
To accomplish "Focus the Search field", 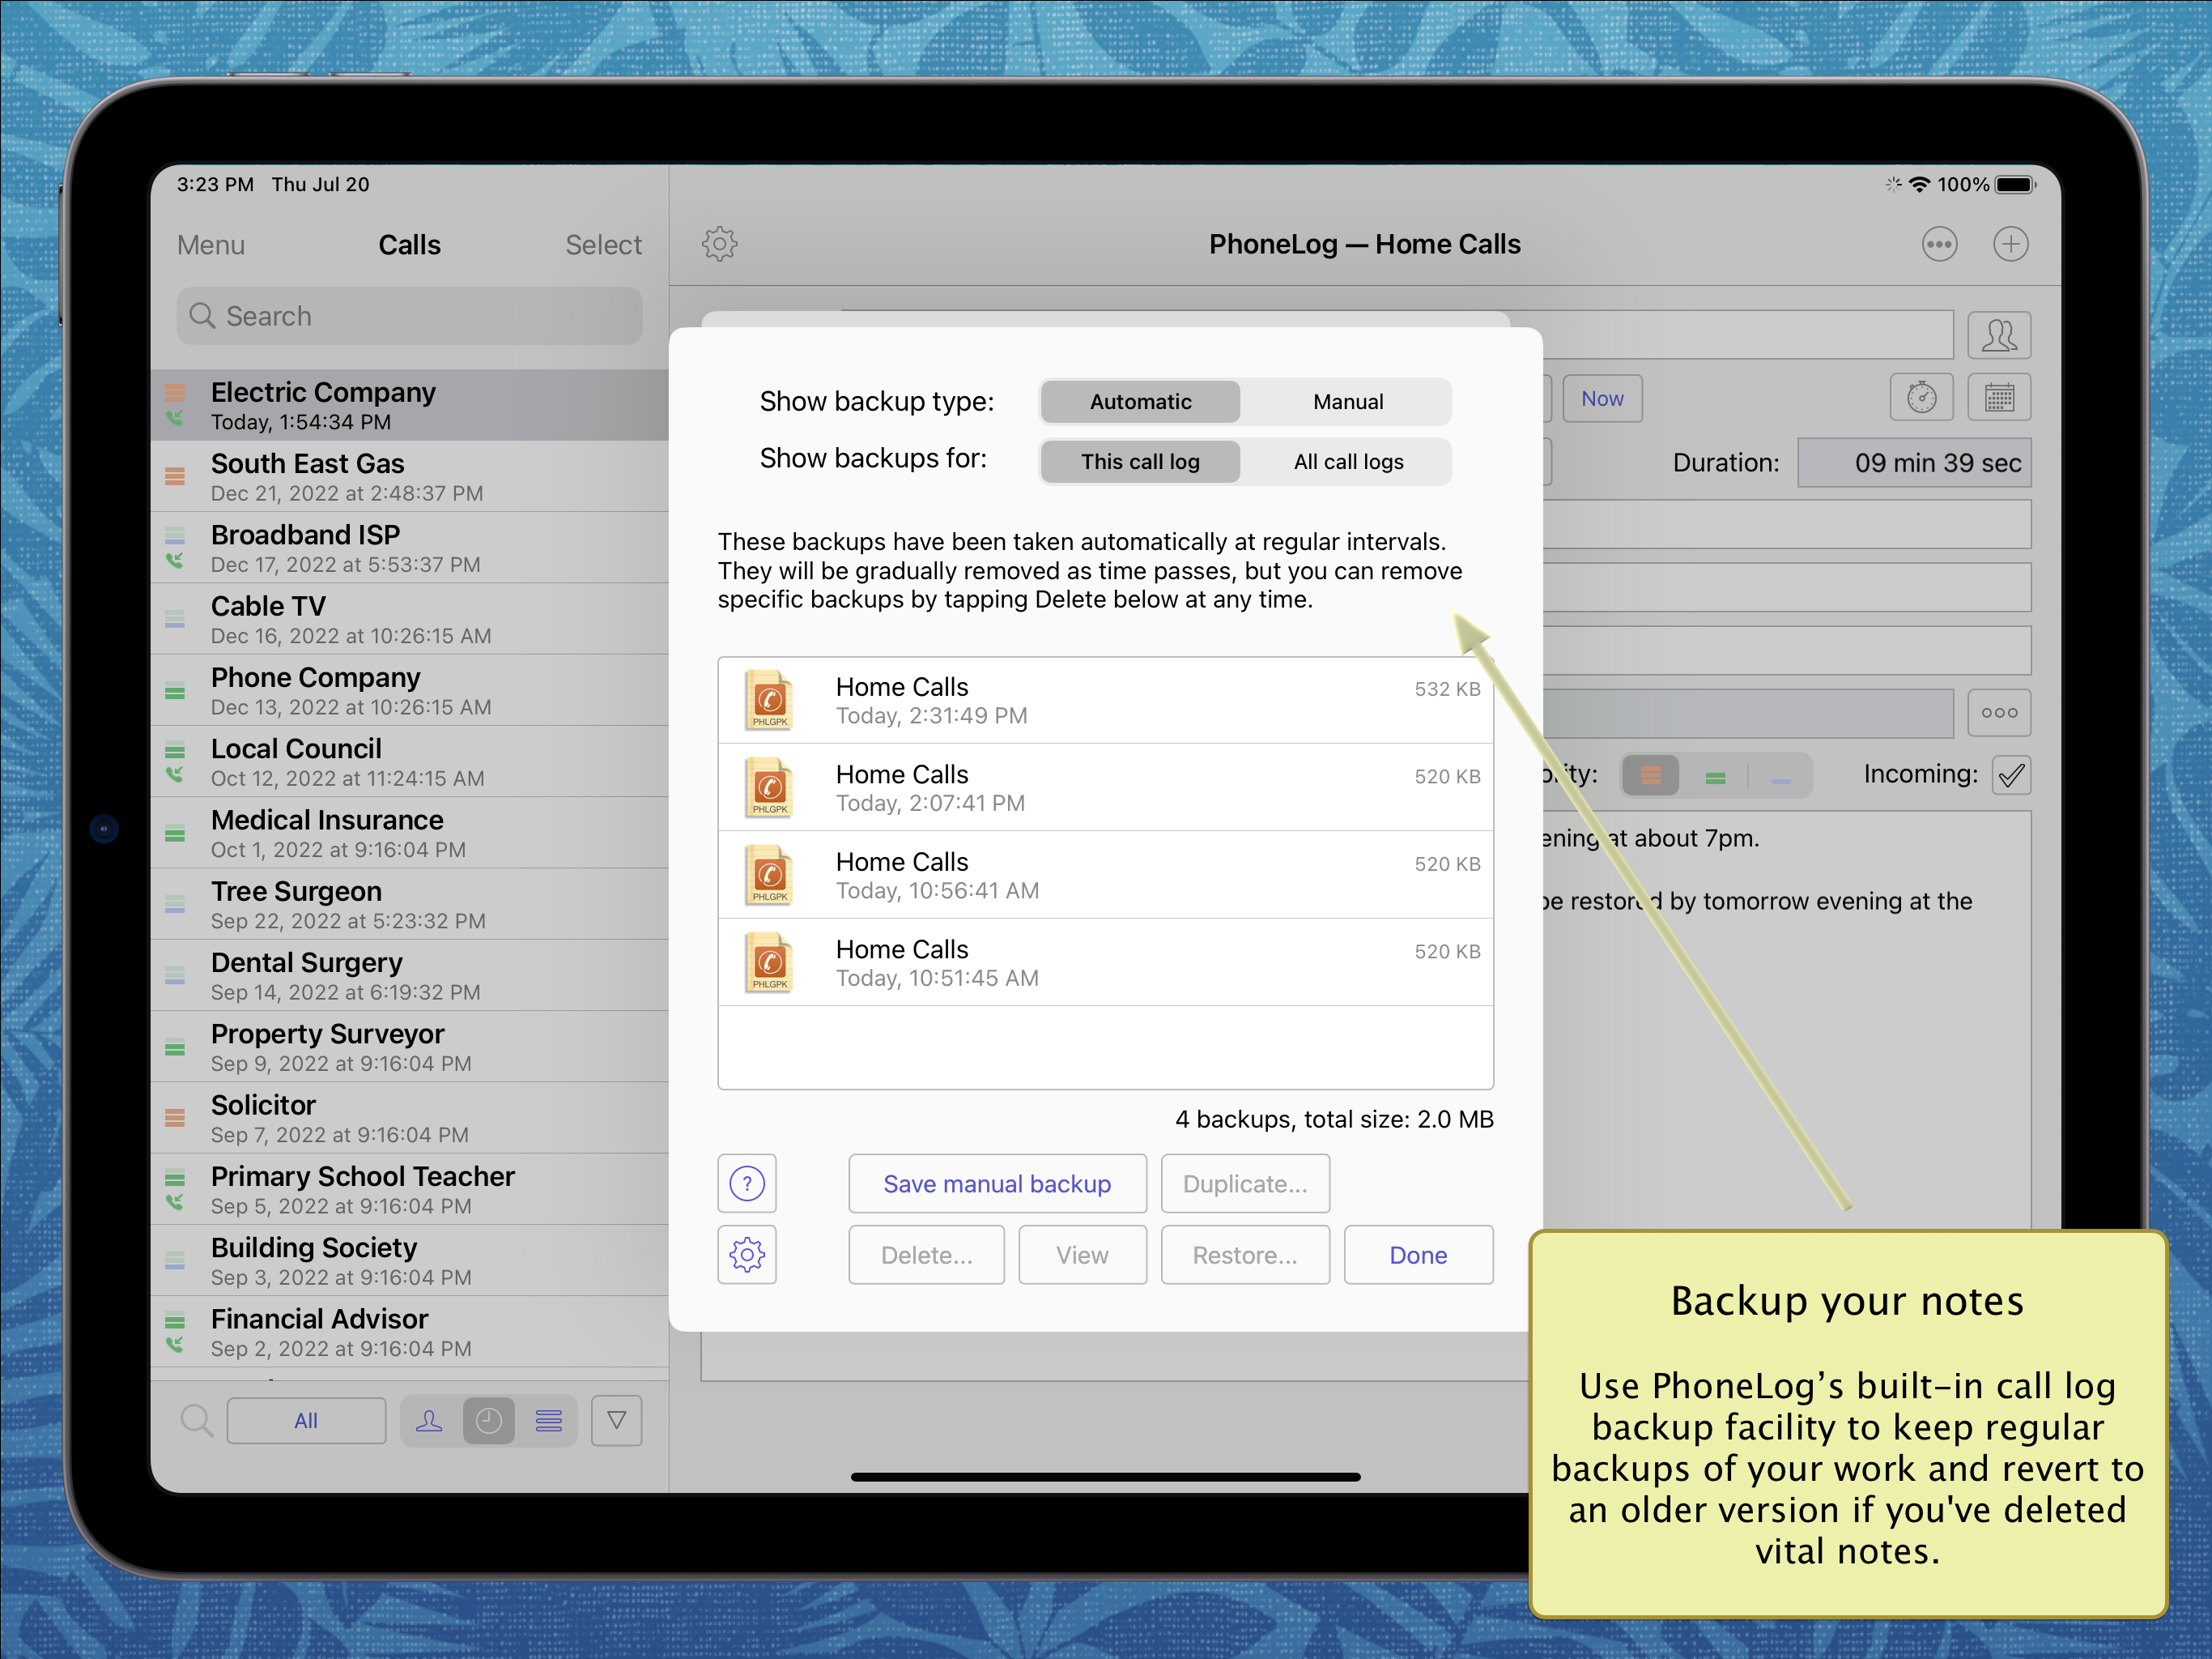I will pos(410,316).
